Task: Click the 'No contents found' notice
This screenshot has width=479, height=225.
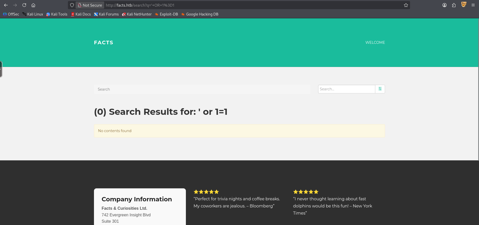Action: (239, 131)
